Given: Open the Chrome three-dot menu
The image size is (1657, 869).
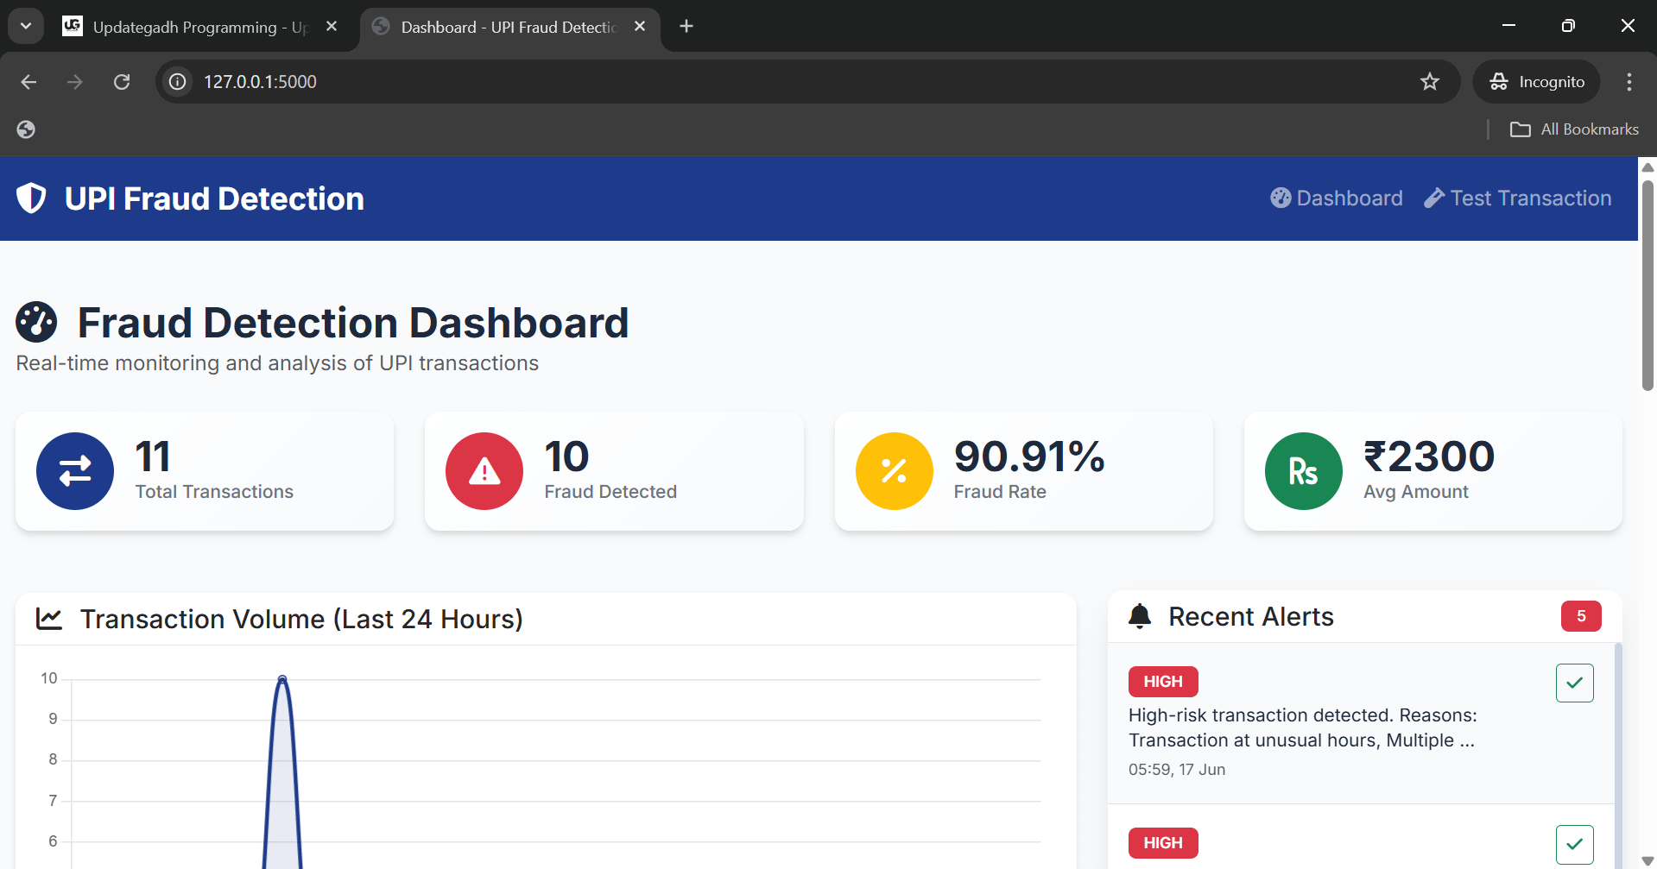Looking at the screenshot, I should tap(1629, 82).
